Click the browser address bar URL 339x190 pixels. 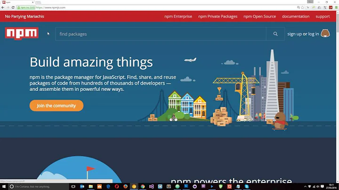[50, 8]
